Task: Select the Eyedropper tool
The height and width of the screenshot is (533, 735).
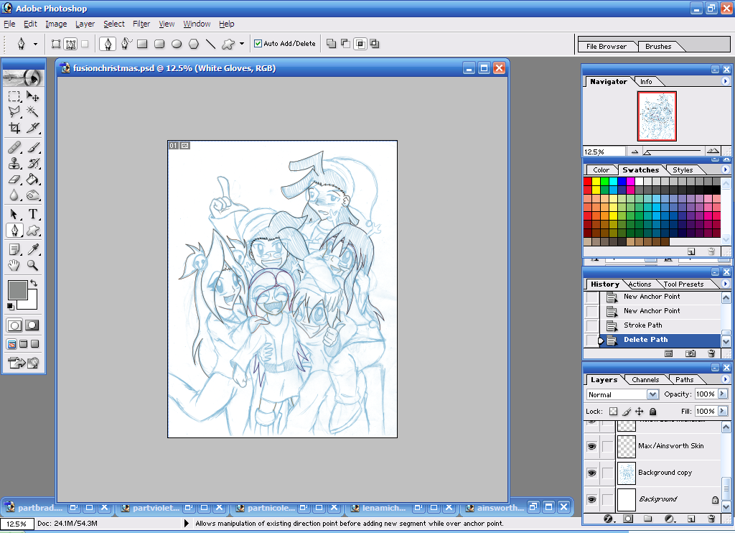Action: tap(33, 249)
